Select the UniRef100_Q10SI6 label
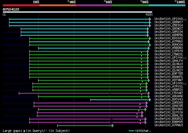Image resolution: width=188 pixels, height=133 pixels. [x=169, y=112]
